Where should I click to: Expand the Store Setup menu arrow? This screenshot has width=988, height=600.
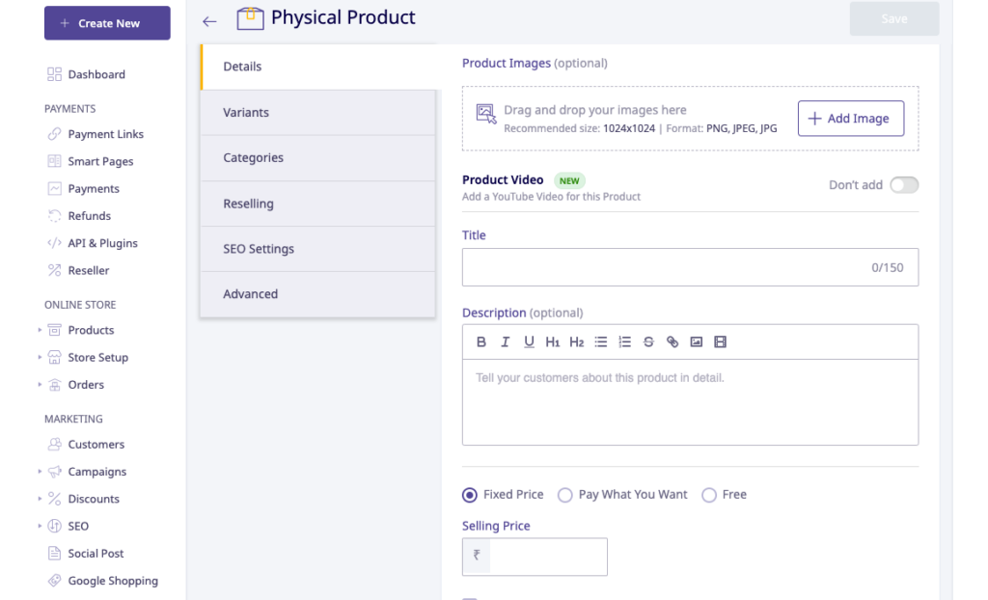coord(41,357)
